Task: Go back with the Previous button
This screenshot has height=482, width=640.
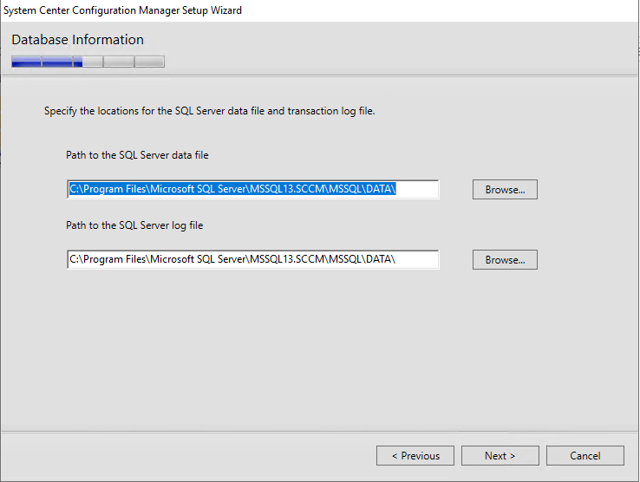Action: 415,455
